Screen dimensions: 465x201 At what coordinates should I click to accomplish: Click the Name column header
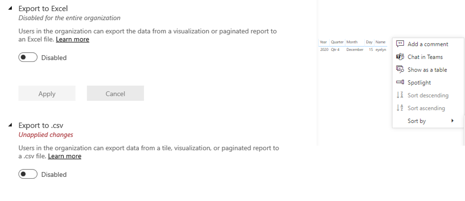pyautogui.click(x=380, y=42)
